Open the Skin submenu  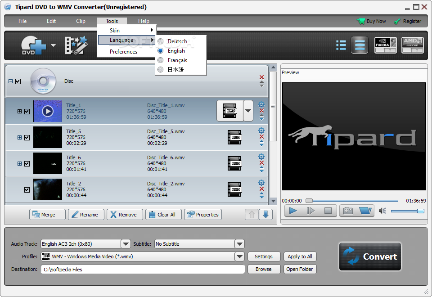pos(127,30)
